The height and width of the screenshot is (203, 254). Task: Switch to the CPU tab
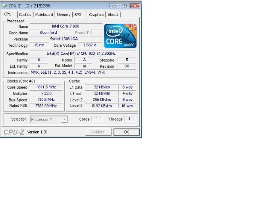[8, 14]
